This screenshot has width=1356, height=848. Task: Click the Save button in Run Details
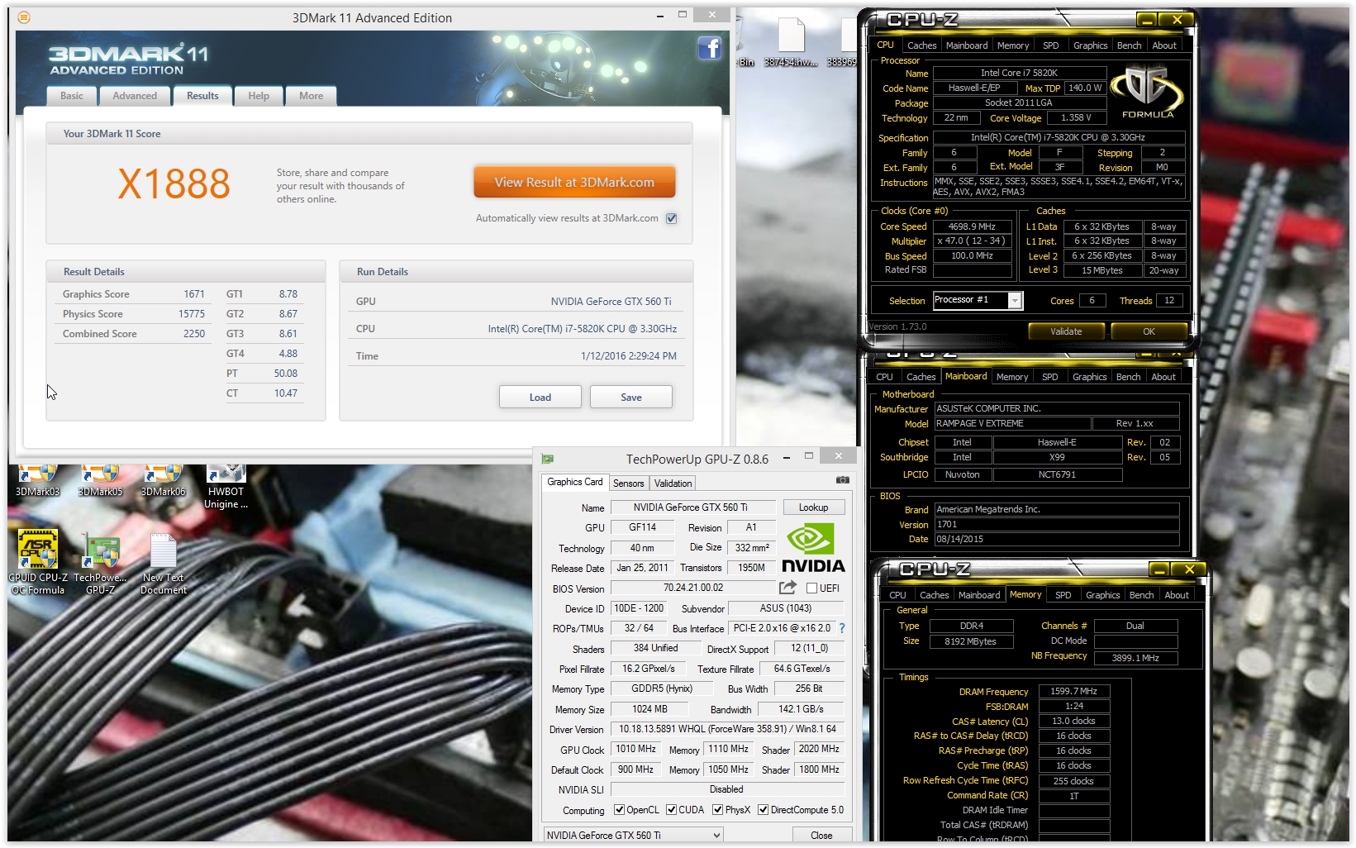pos(631,398)
